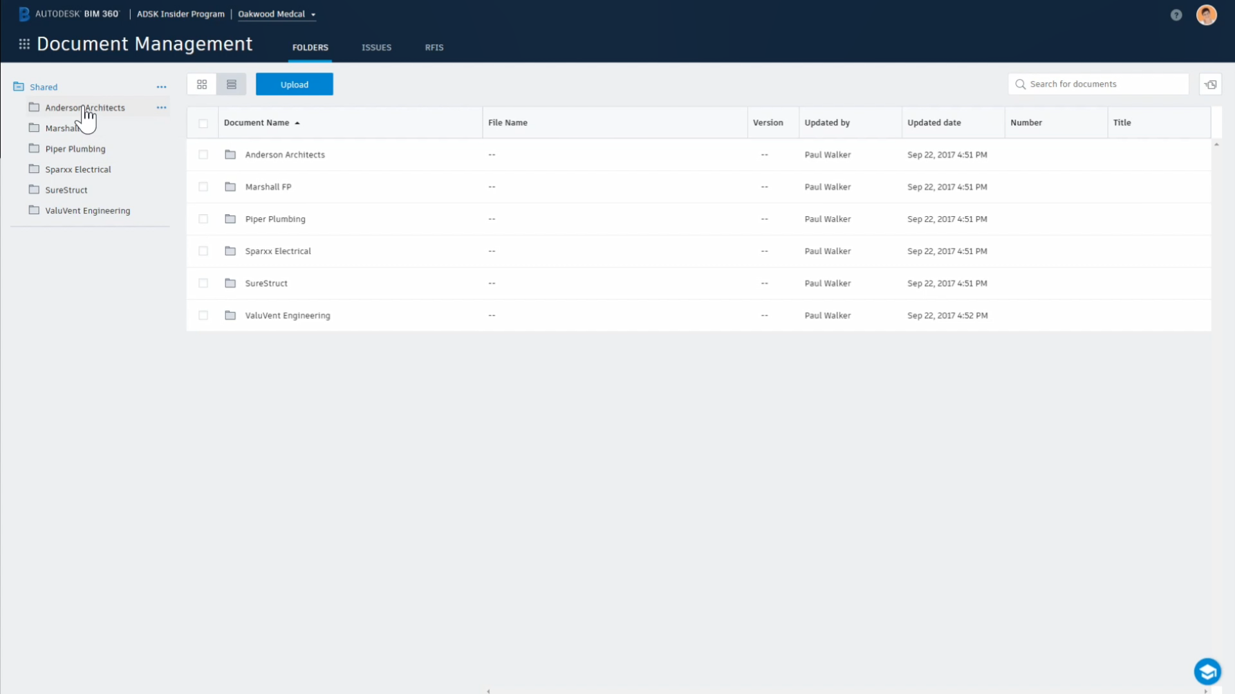Click the chat widget icon bottom right
This screenshot has width=1235, height=694.
(x=1207, y=671)
